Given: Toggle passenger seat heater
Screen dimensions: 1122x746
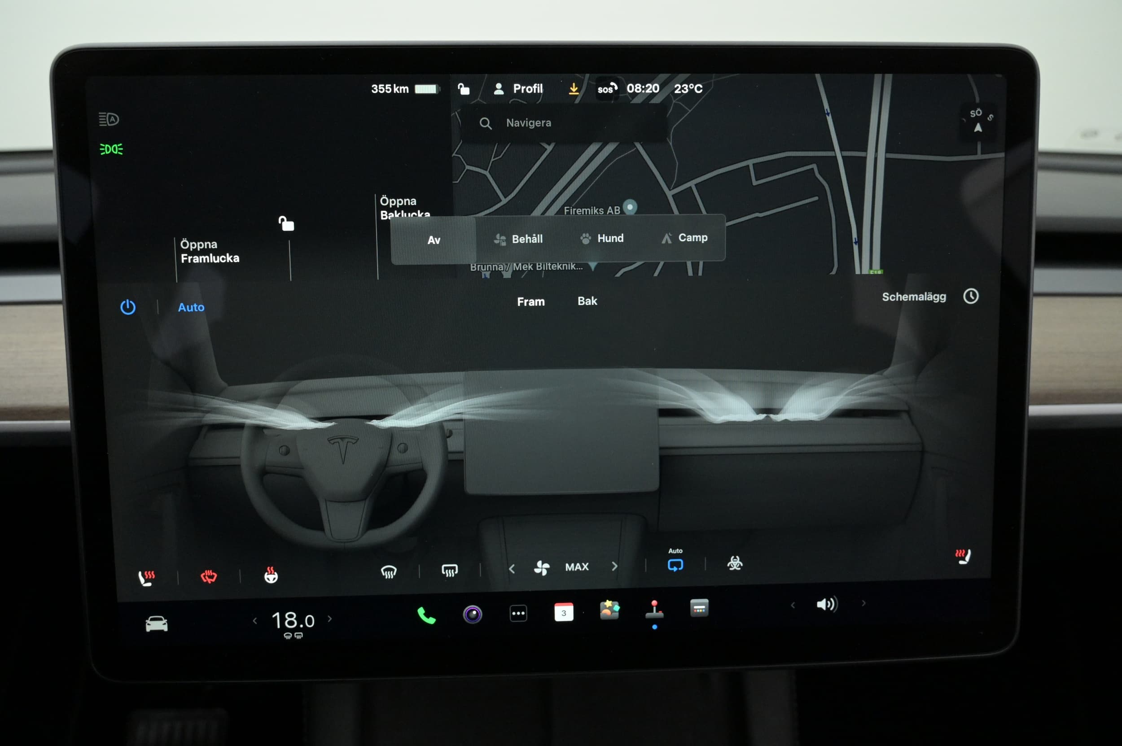Looking at the screenshot, I should 963,556.
